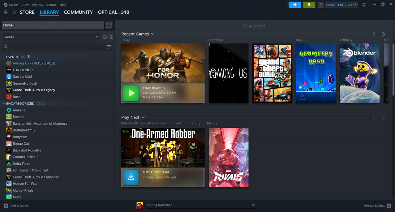This screenshot has height=212, width=395.
Task: Open advanced filter options icon
Action: tap(109, 47)
